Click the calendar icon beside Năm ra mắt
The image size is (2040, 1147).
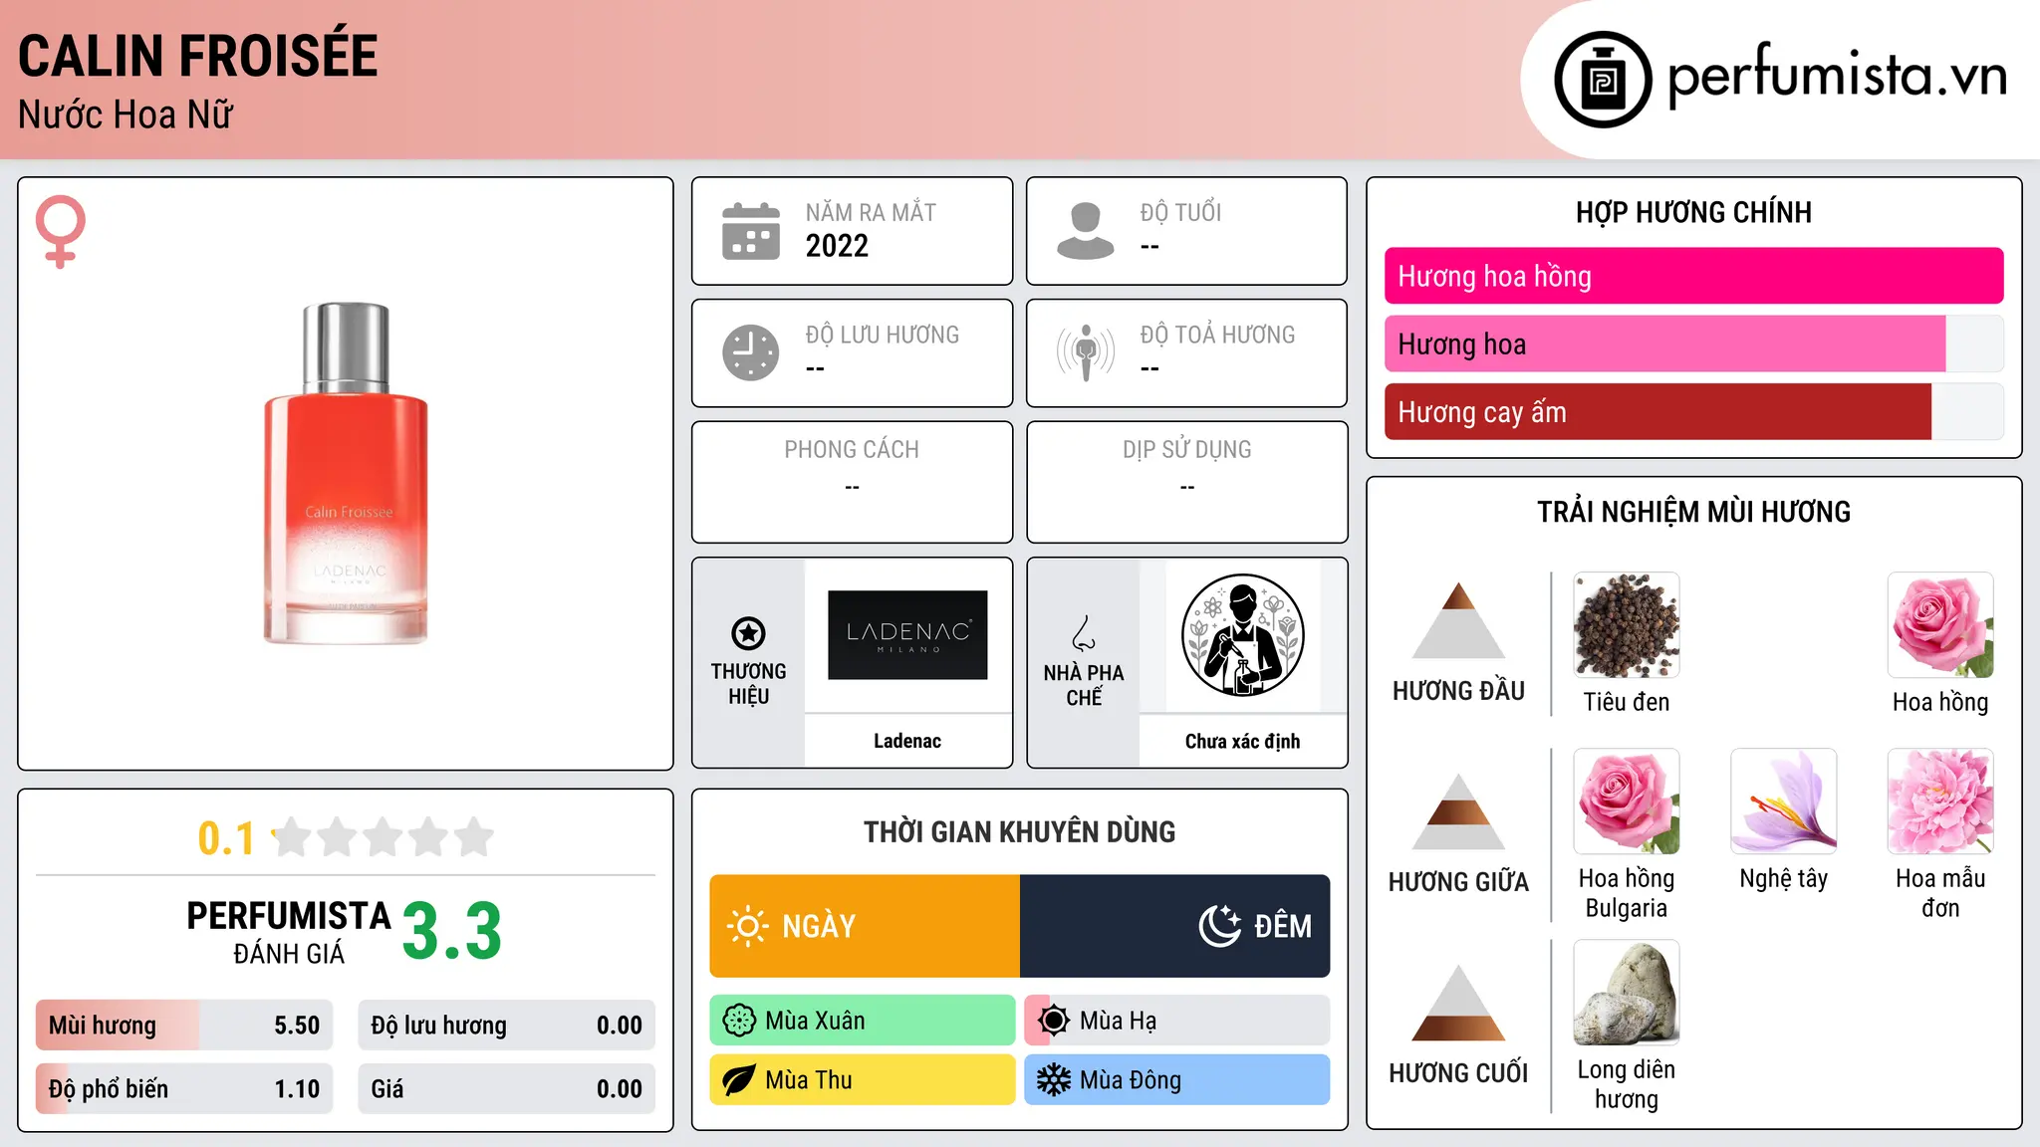click(x=751, y=231)
